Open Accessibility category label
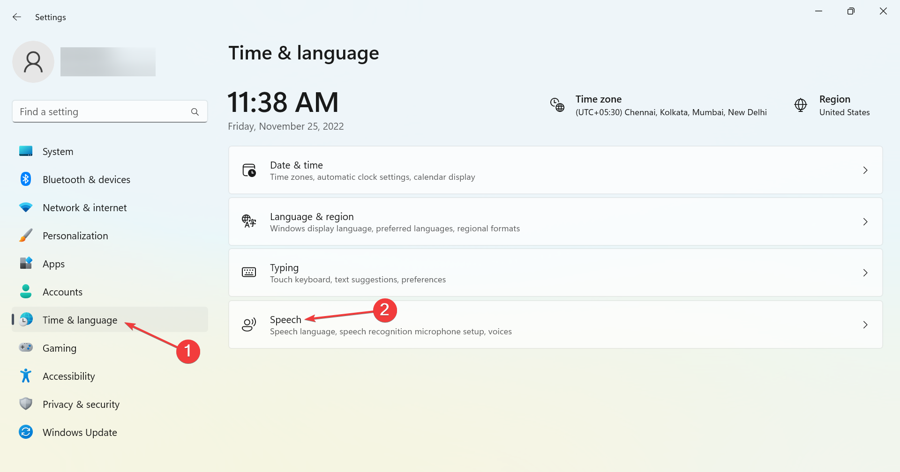The width and height of the screenshot is (900, 472). point(68,376)
